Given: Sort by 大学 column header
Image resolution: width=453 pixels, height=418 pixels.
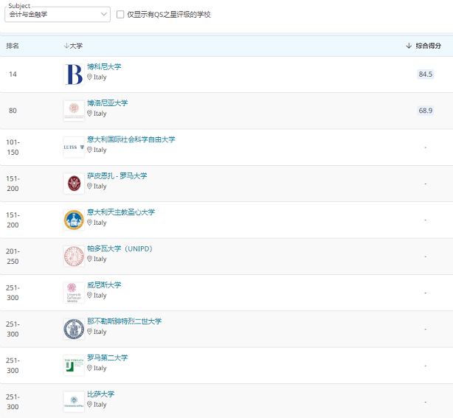Looking at the screenshot, I should pyautogui.click(x=73, y=46).
